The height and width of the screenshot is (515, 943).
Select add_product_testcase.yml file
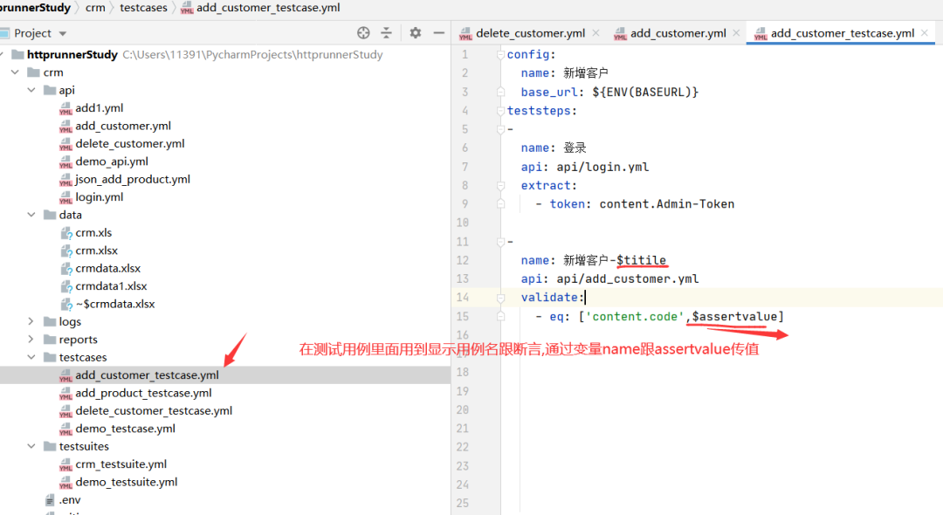coord(143,393)
